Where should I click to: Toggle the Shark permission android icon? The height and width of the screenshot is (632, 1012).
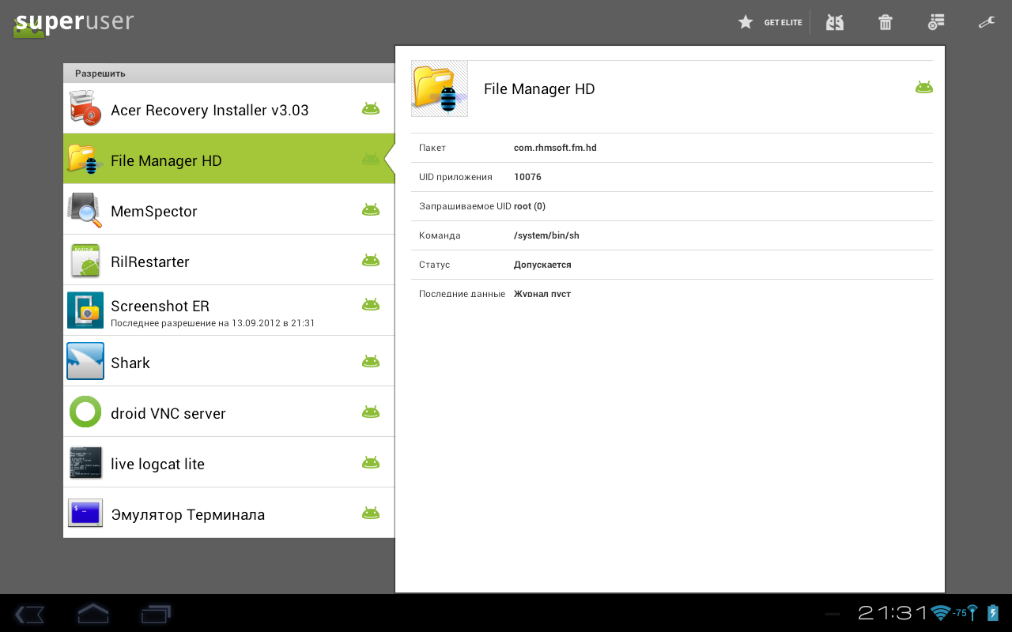tap(371, 362)
